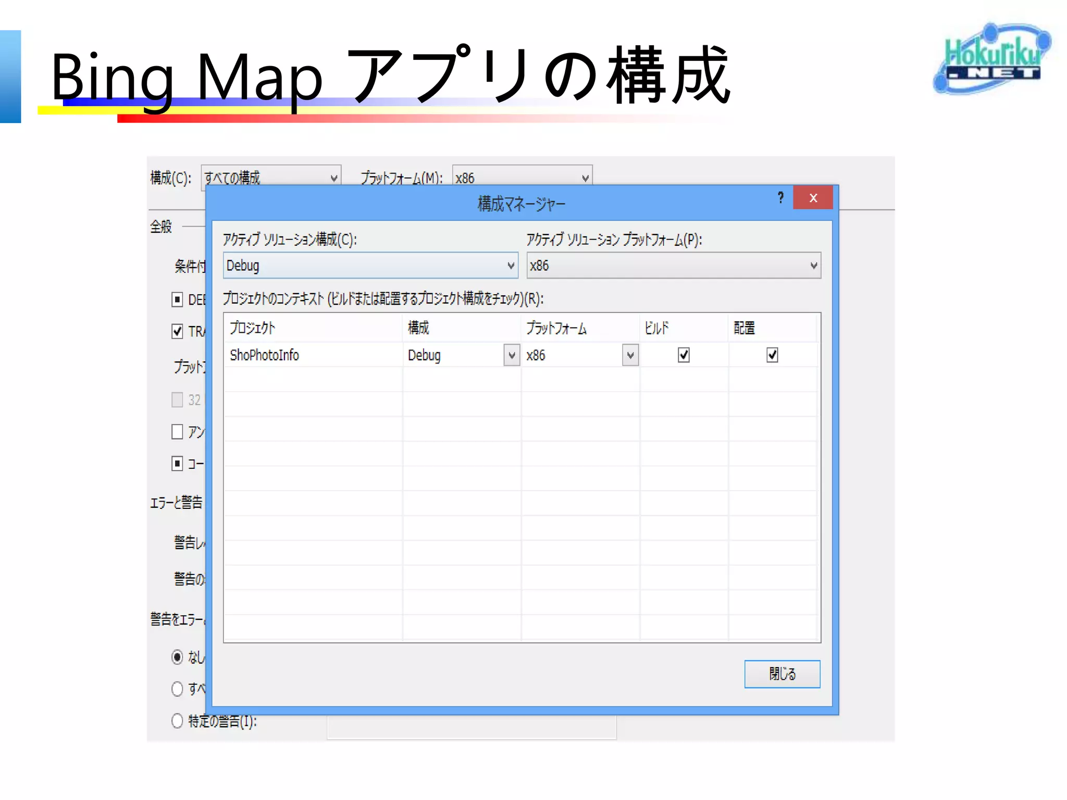The image size is (1067, 800).
Task: Click the ビルド column header
Action: (684, 328)
